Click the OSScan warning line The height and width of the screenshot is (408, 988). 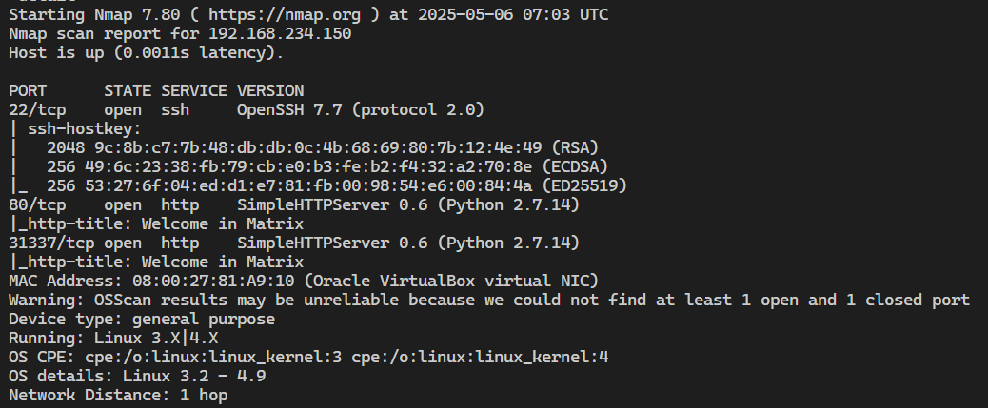tap(489, 300)
